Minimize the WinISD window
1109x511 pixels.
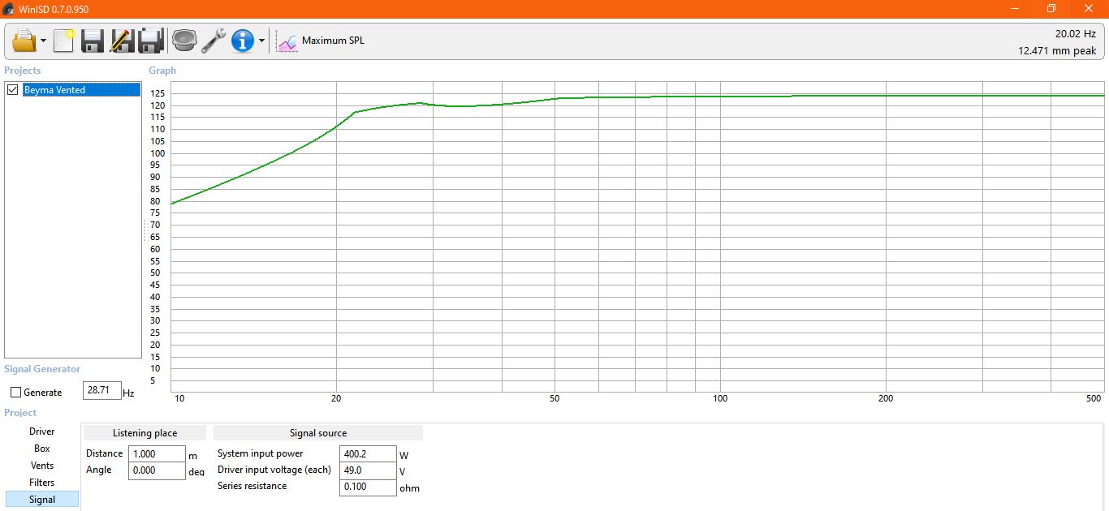1015,8
